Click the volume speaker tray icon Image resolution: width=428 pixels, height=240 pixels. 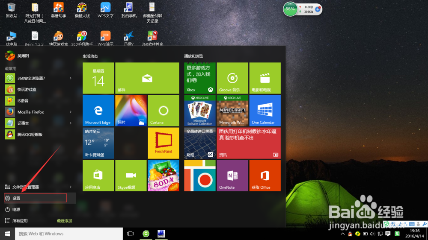coord(372,234)
